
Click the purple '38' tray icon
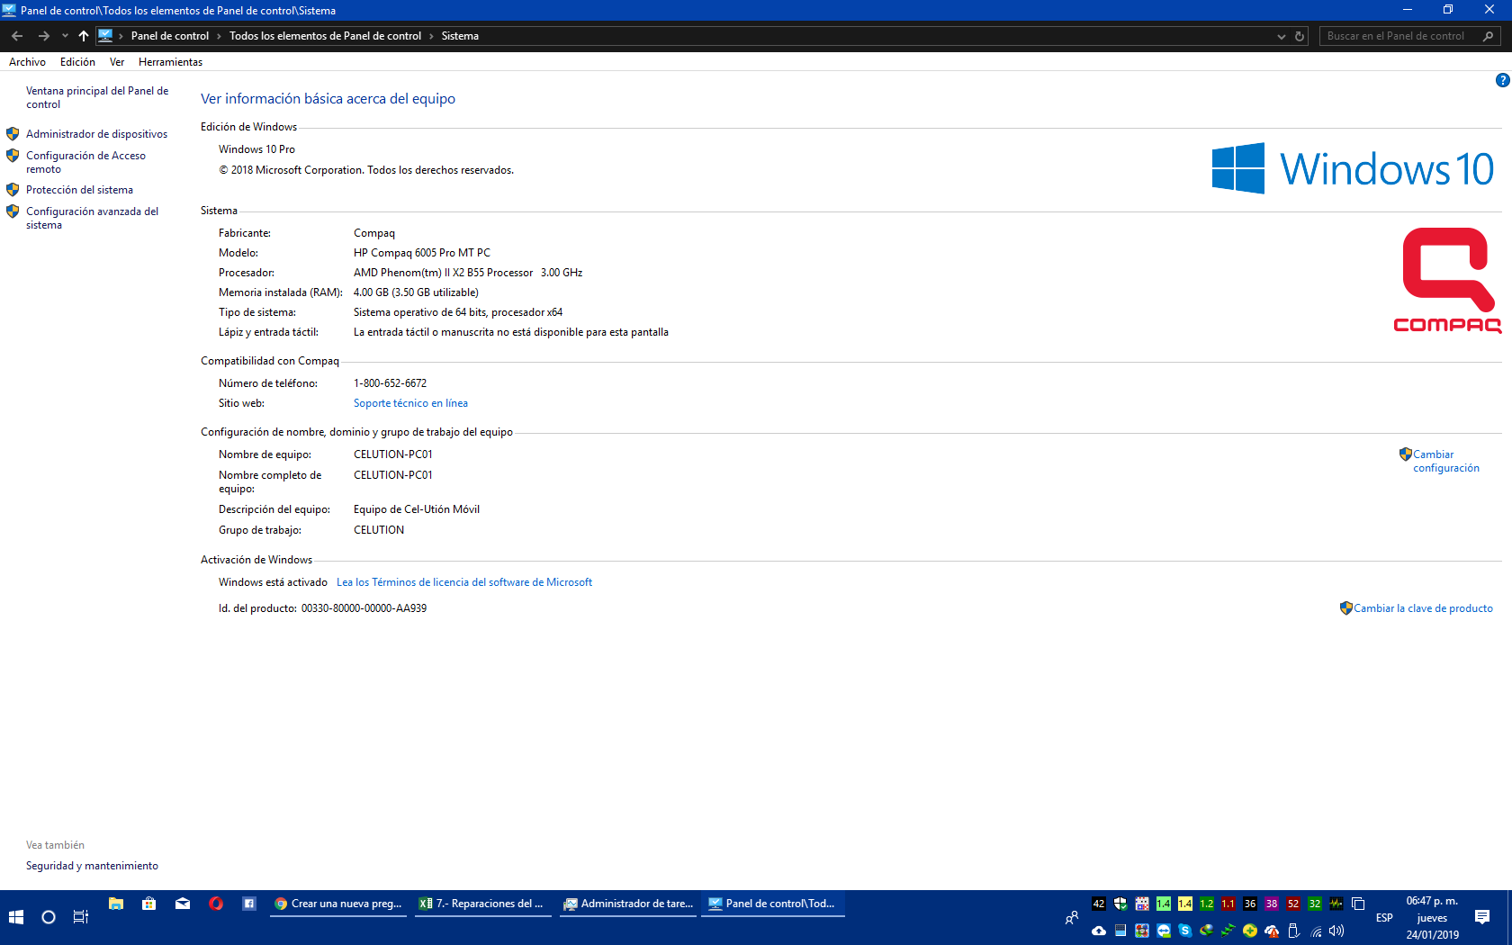coord(1272,904)
